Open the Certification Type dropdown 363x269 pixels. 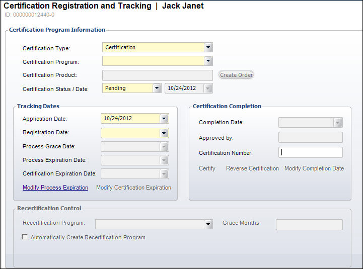[208, 48]
